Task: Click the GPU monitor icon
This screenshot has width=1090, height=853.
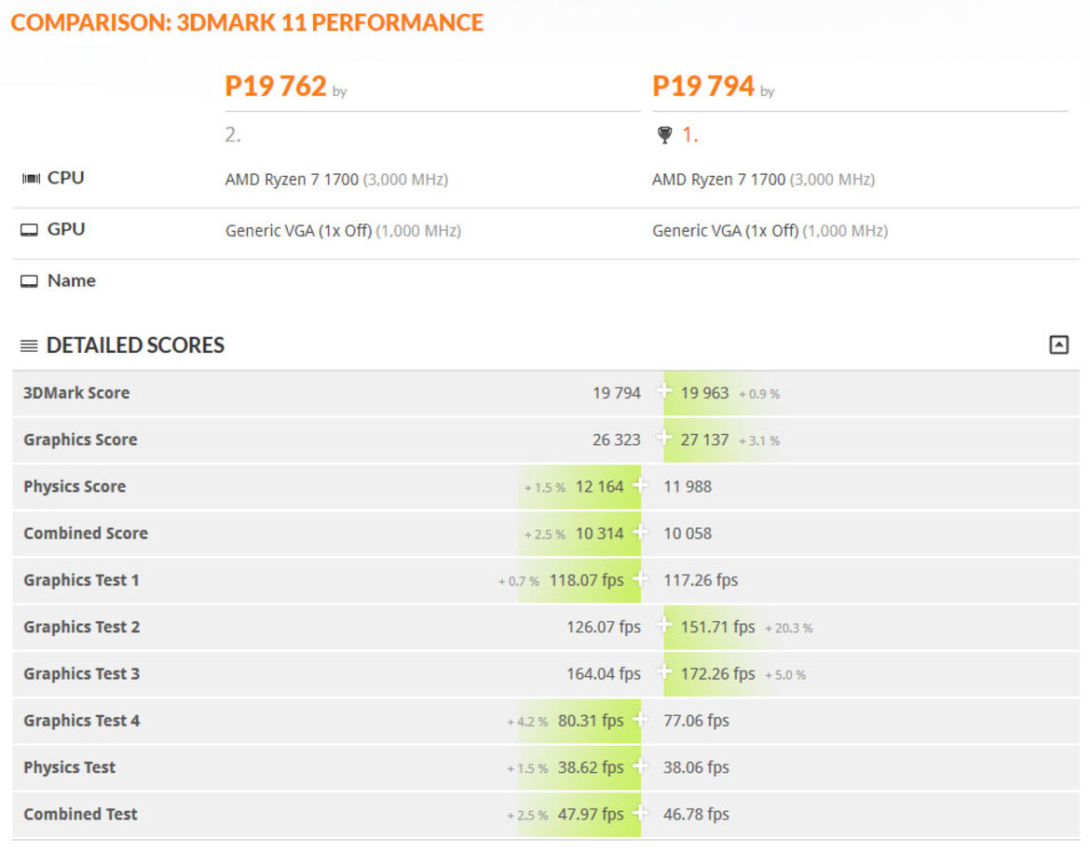Action: point(29,230)
